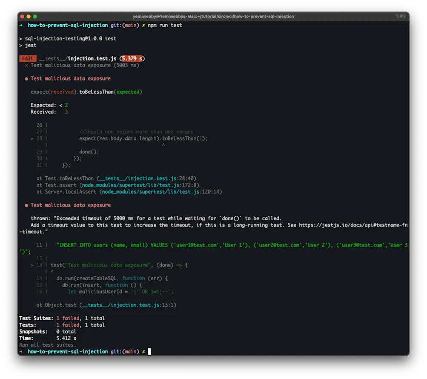Click the red close window button

[x=22, y=16]
